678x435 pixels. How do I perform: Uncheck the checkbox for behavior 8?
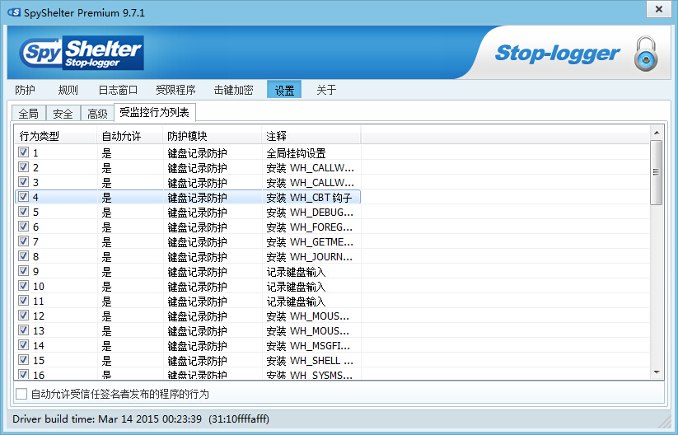(x=23, y=256)
